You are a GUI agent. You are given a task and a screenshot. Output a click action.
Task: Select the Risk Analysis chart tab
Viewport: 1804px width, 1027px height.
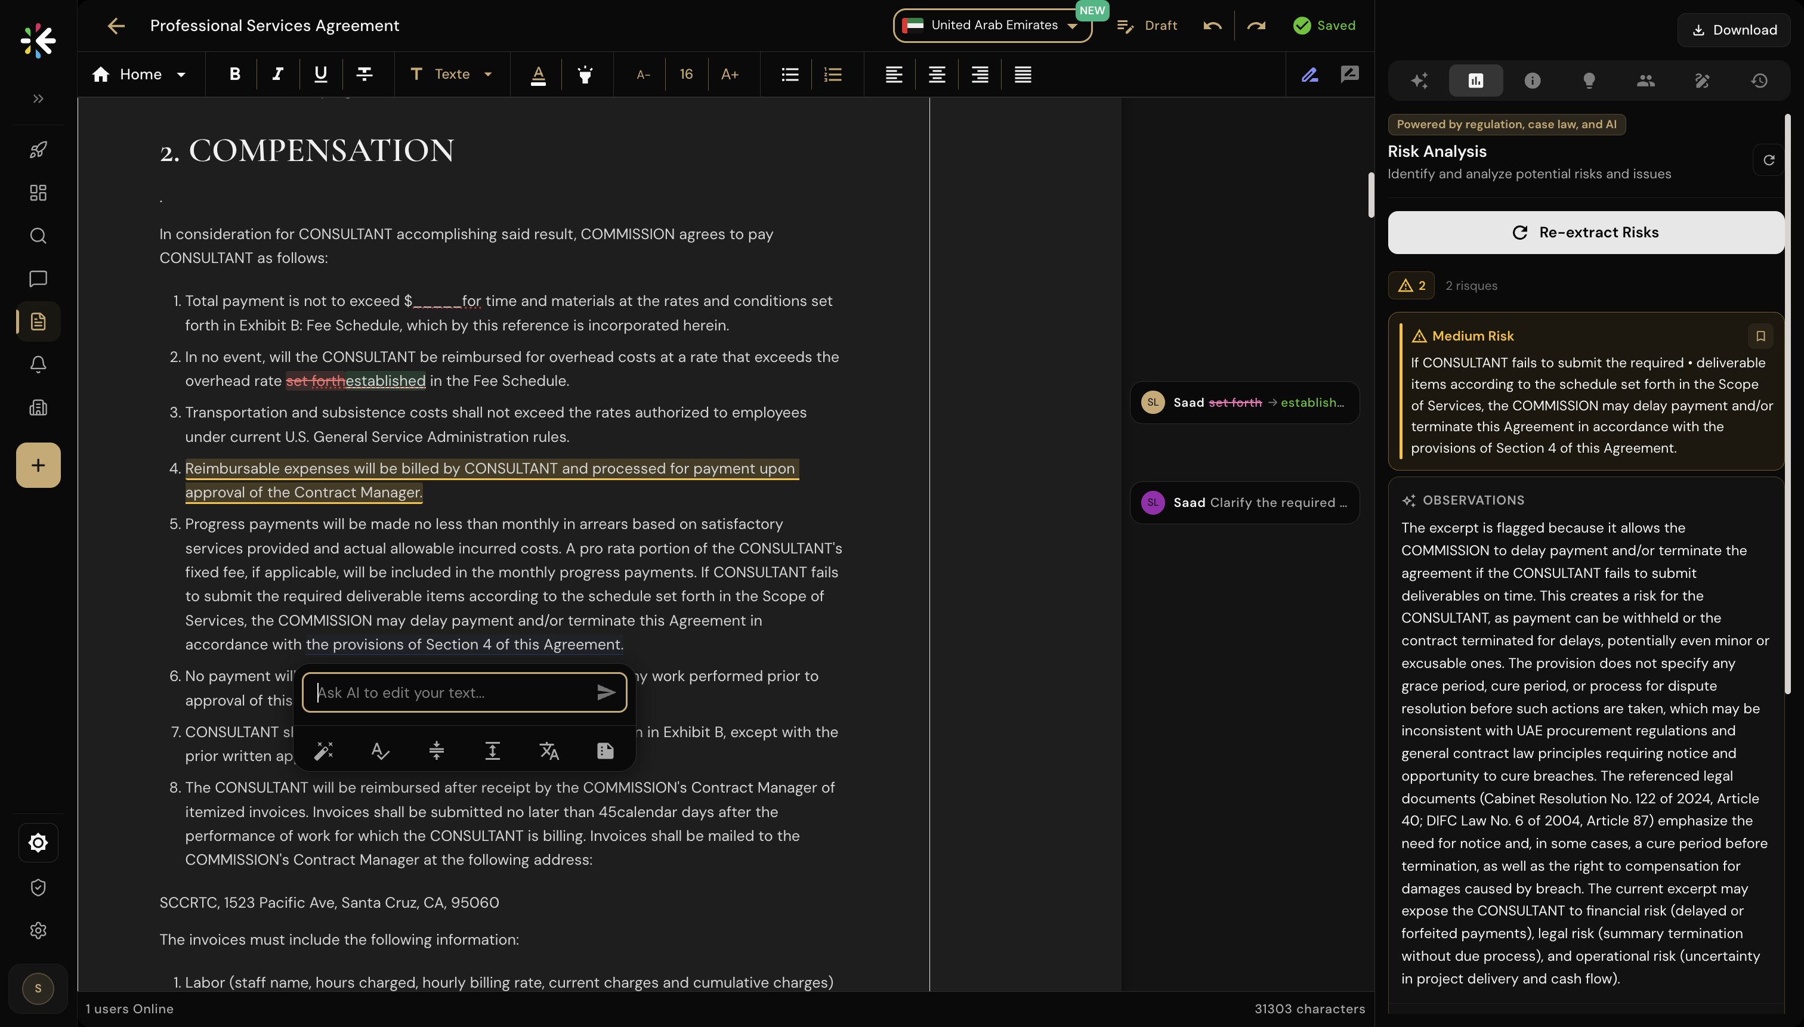coord(1475,81)
